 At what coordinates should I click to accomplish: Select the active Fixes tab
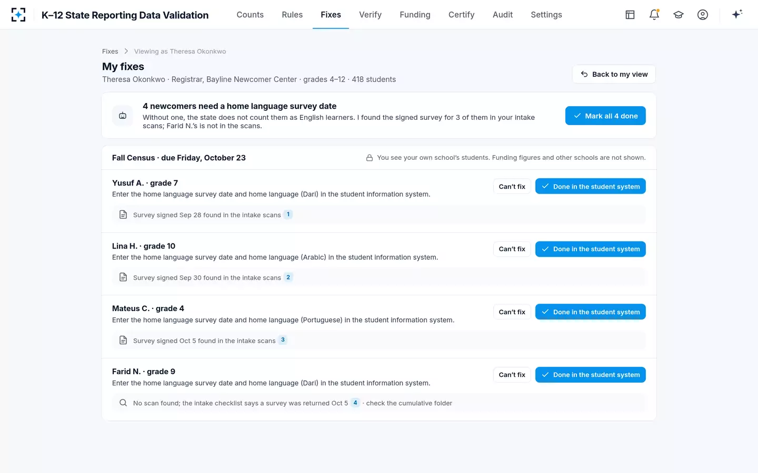point(331,15)
